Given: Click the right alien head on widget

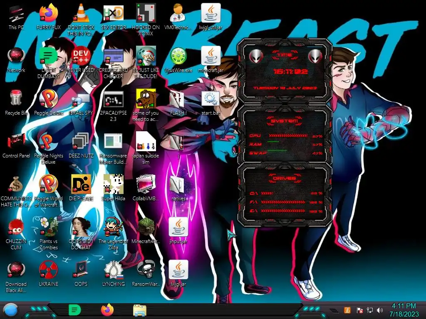Looking at the screenshot, I should click(315, 56).
